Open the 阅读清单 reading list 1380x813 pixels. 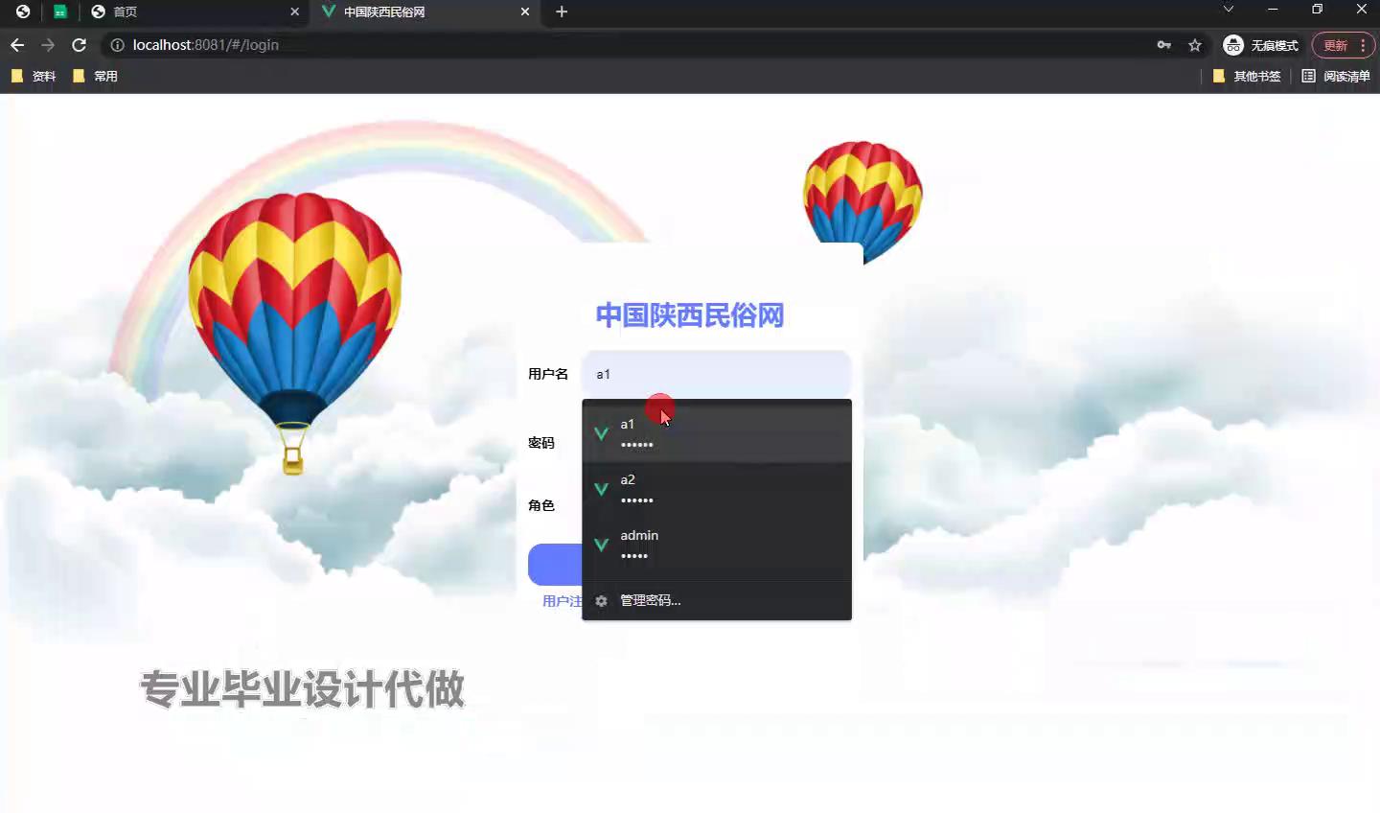tap(1336, 76)
